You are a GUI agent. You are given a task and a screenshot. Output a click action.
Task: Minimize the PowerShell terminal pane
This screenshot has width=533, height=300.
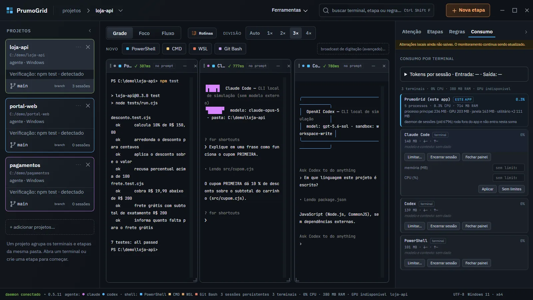point(185,66)
